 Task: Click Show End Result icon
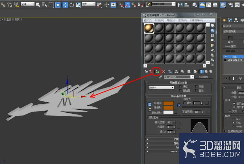[x=201, y=72]
